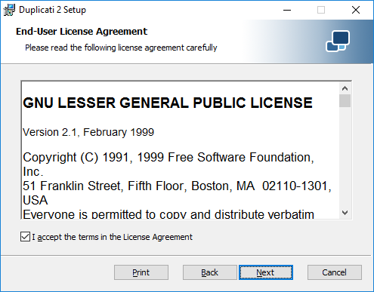This screenshot has height=292, width=374.
Task: Click the "Duplicati 2 Setup" window title text
Action: tap(52, 10)
